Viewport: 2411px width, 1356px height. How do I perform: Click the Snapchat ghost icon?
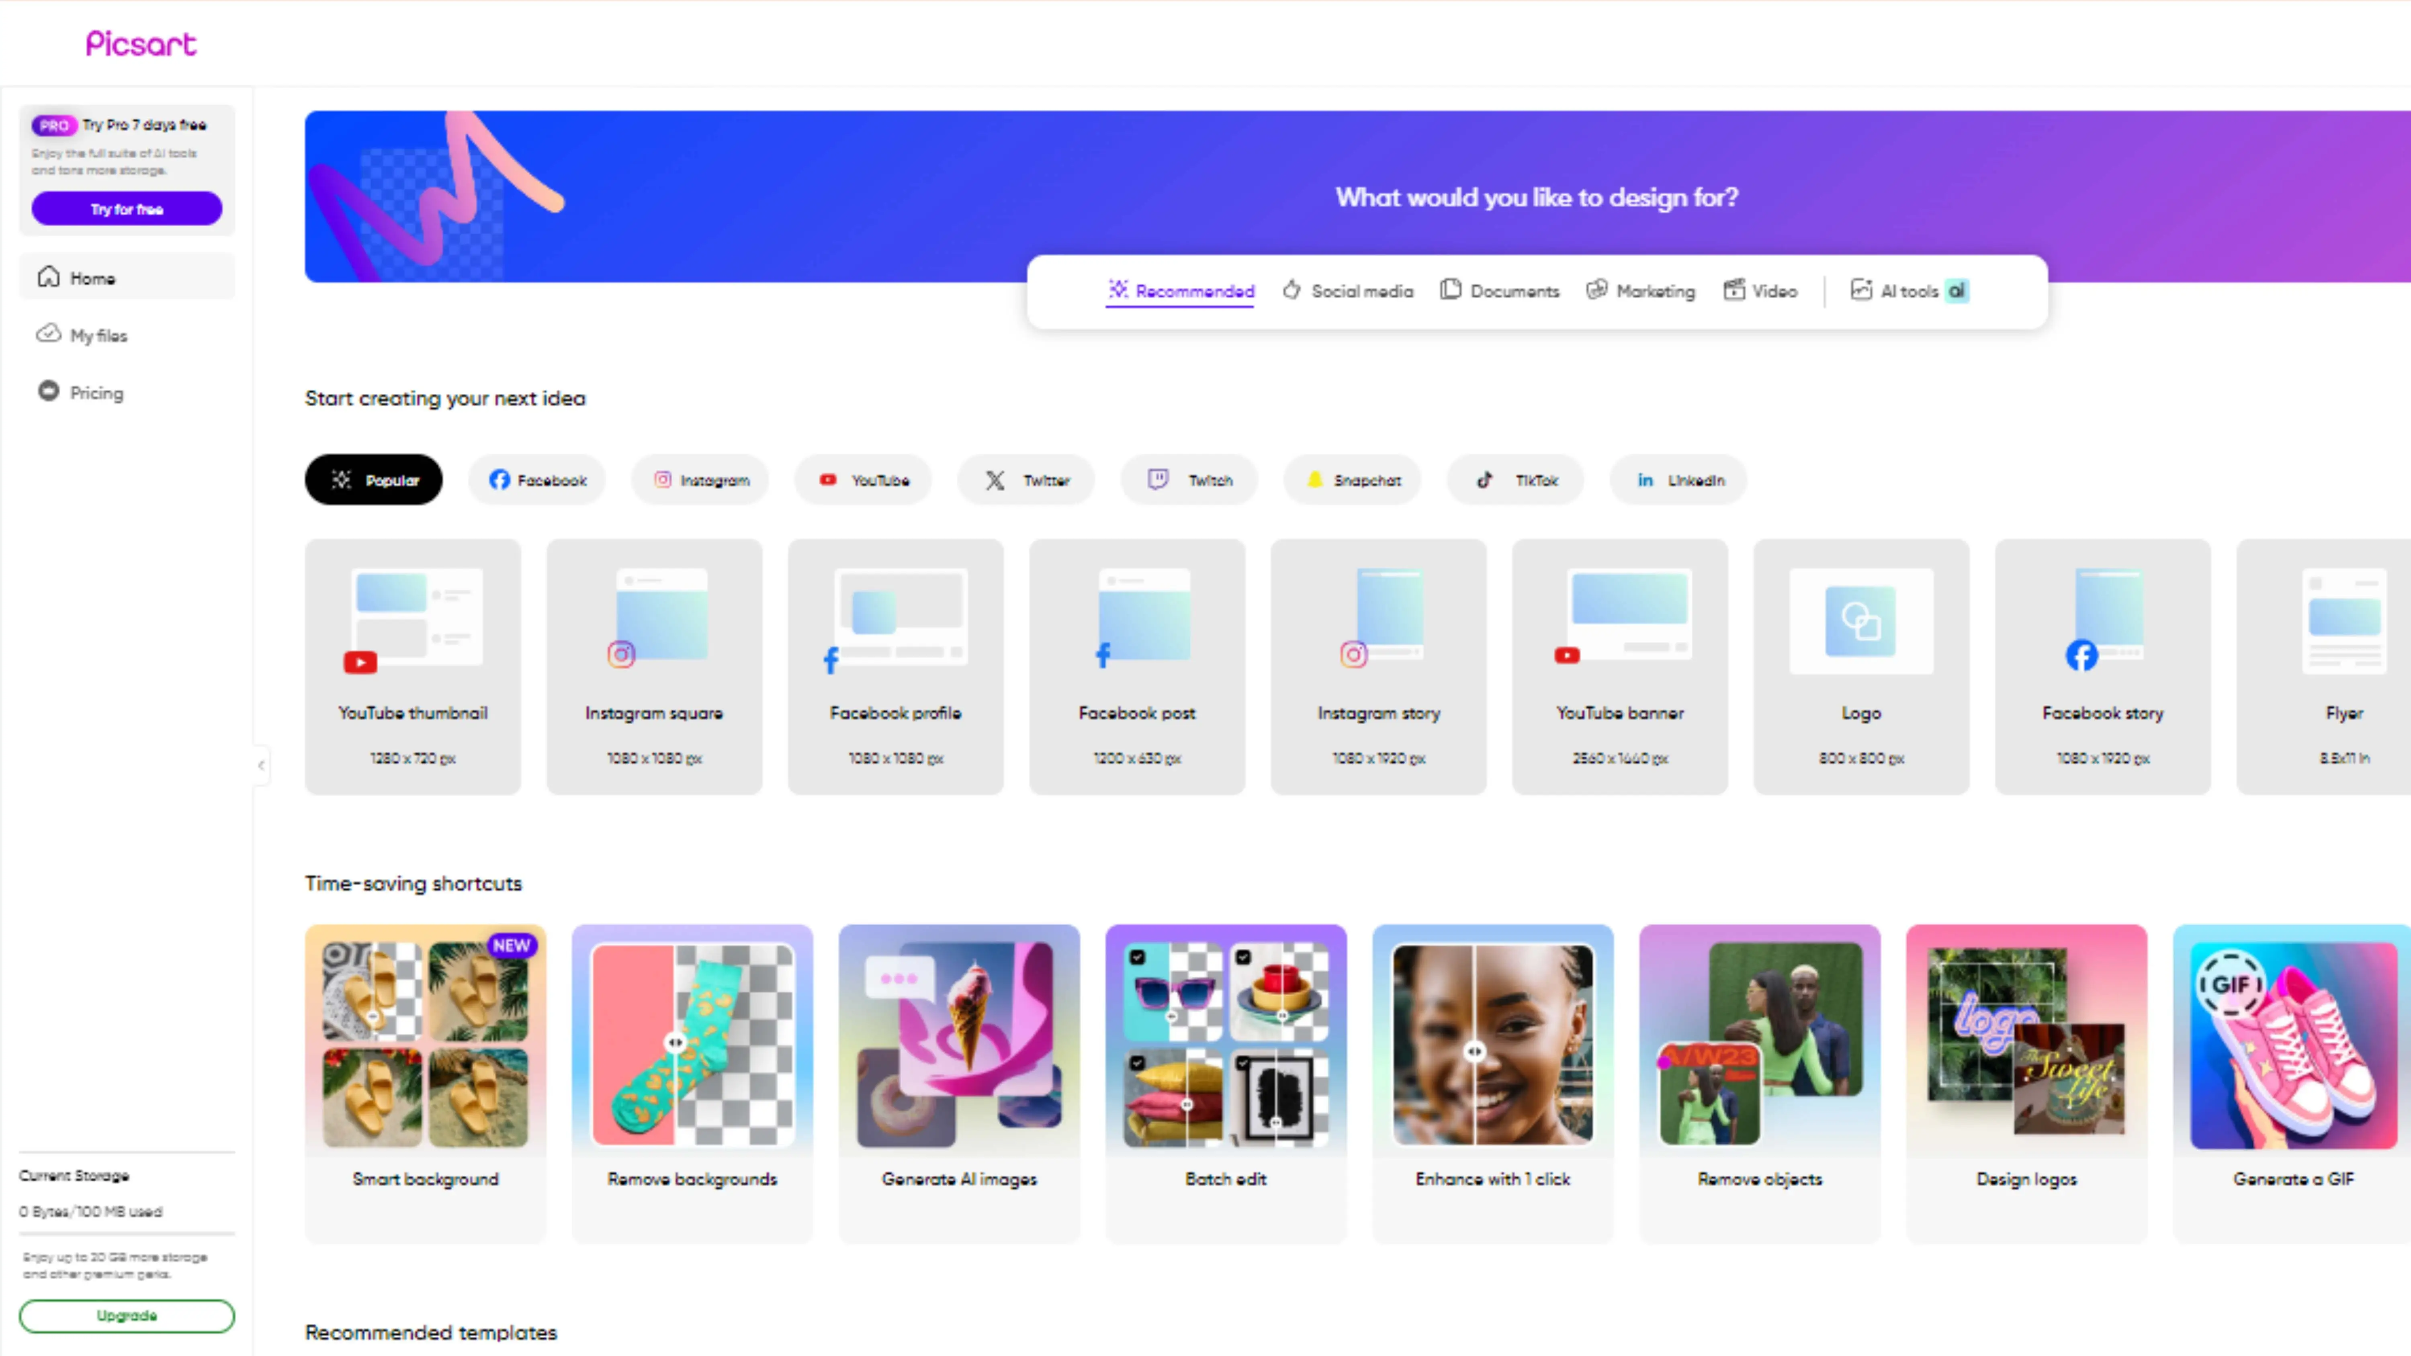pos(1315,479)
